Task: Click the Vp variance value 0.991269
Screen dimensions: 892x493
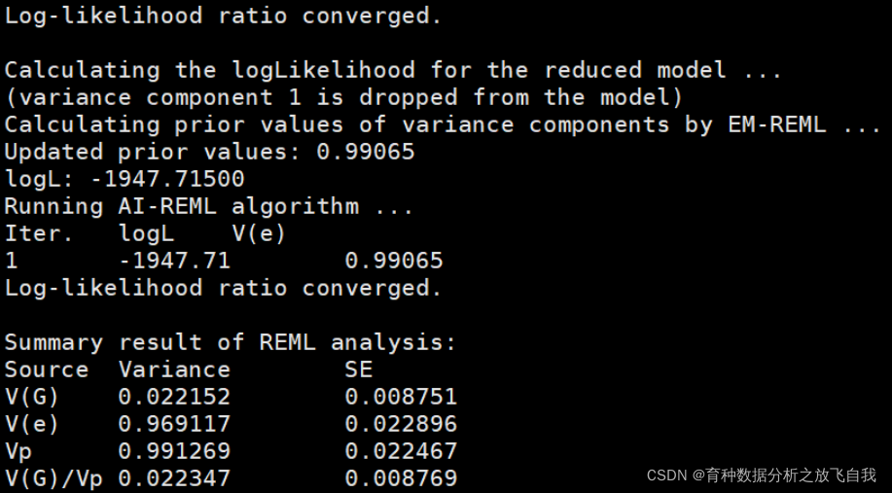Action: tap(174, 451)
